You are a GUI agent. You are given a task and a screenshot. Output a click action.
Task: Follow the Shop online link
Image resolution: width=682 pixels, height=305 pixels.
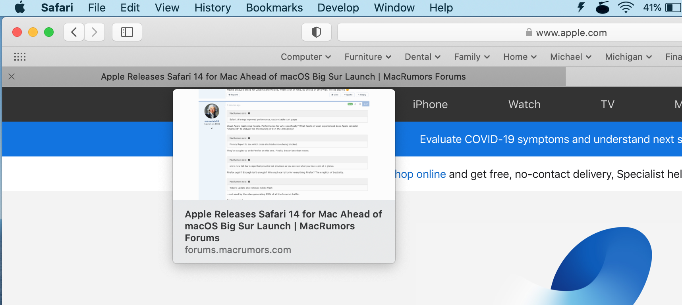[x=421, y=174]
